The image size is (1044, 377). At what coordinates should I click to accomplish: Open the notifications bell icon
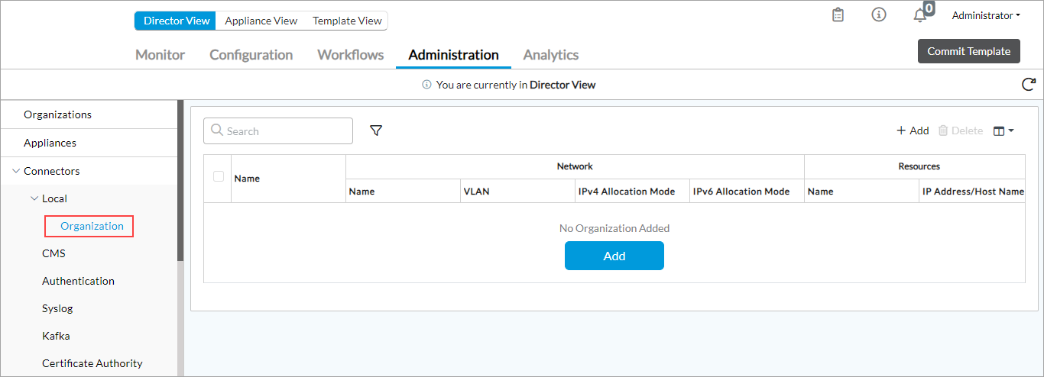point(920,15)
